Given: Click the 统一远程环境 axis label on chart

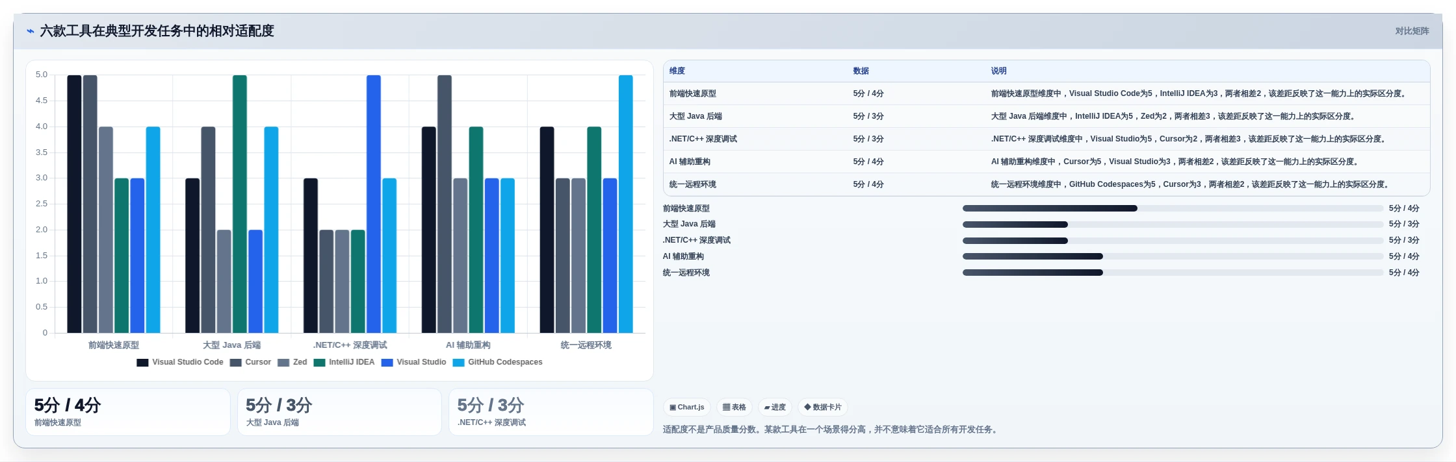Looking at the screenshot, I should [x=586, y=345].
